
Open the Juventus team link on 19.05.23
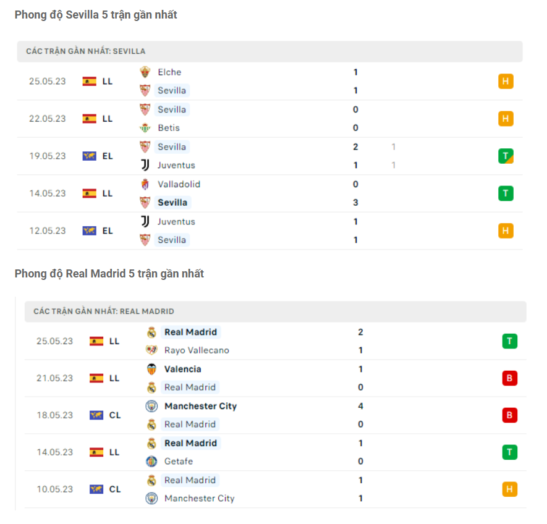coord(176,165)
